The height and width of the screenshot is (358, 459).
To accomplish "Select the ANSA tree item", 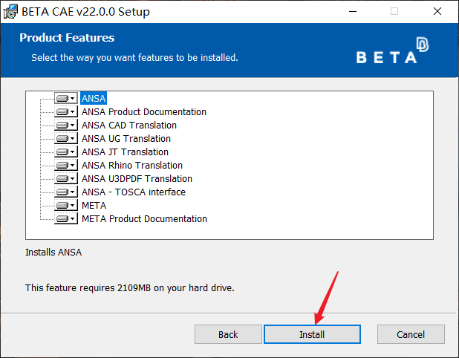I will tap(94, 99).
